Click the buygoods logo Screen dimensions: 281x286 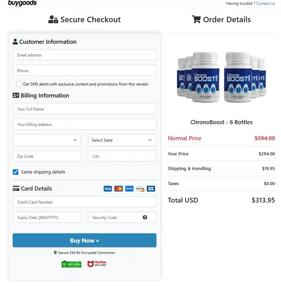[22, 3]
